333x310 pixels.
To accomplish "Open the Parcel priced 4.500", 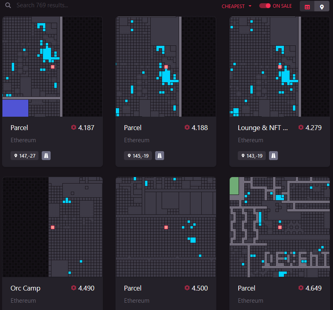I will coord(132,288).
